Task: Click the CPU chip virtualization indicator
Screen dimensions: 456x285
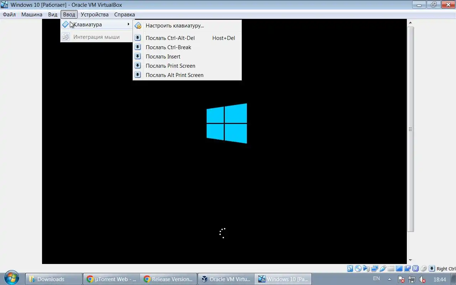Action: [415, 269]
